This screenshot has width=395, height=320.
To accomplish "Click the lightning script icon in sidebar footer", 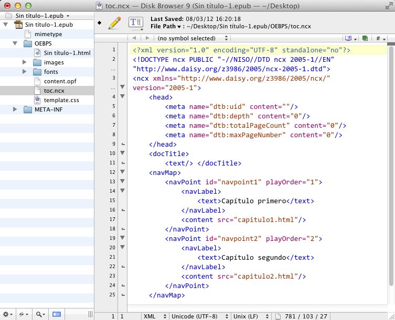I will 24,314.
